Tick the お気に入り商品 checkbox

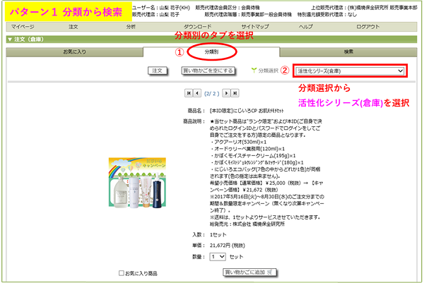pyautogui.click(x=122, y=272)
